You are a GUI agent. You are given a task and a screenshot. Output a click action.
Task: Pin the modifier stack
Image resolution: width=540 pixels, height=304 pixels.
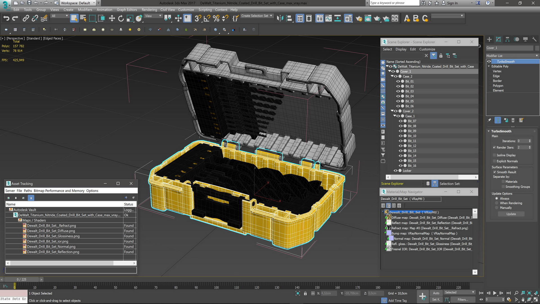(489, 120)
